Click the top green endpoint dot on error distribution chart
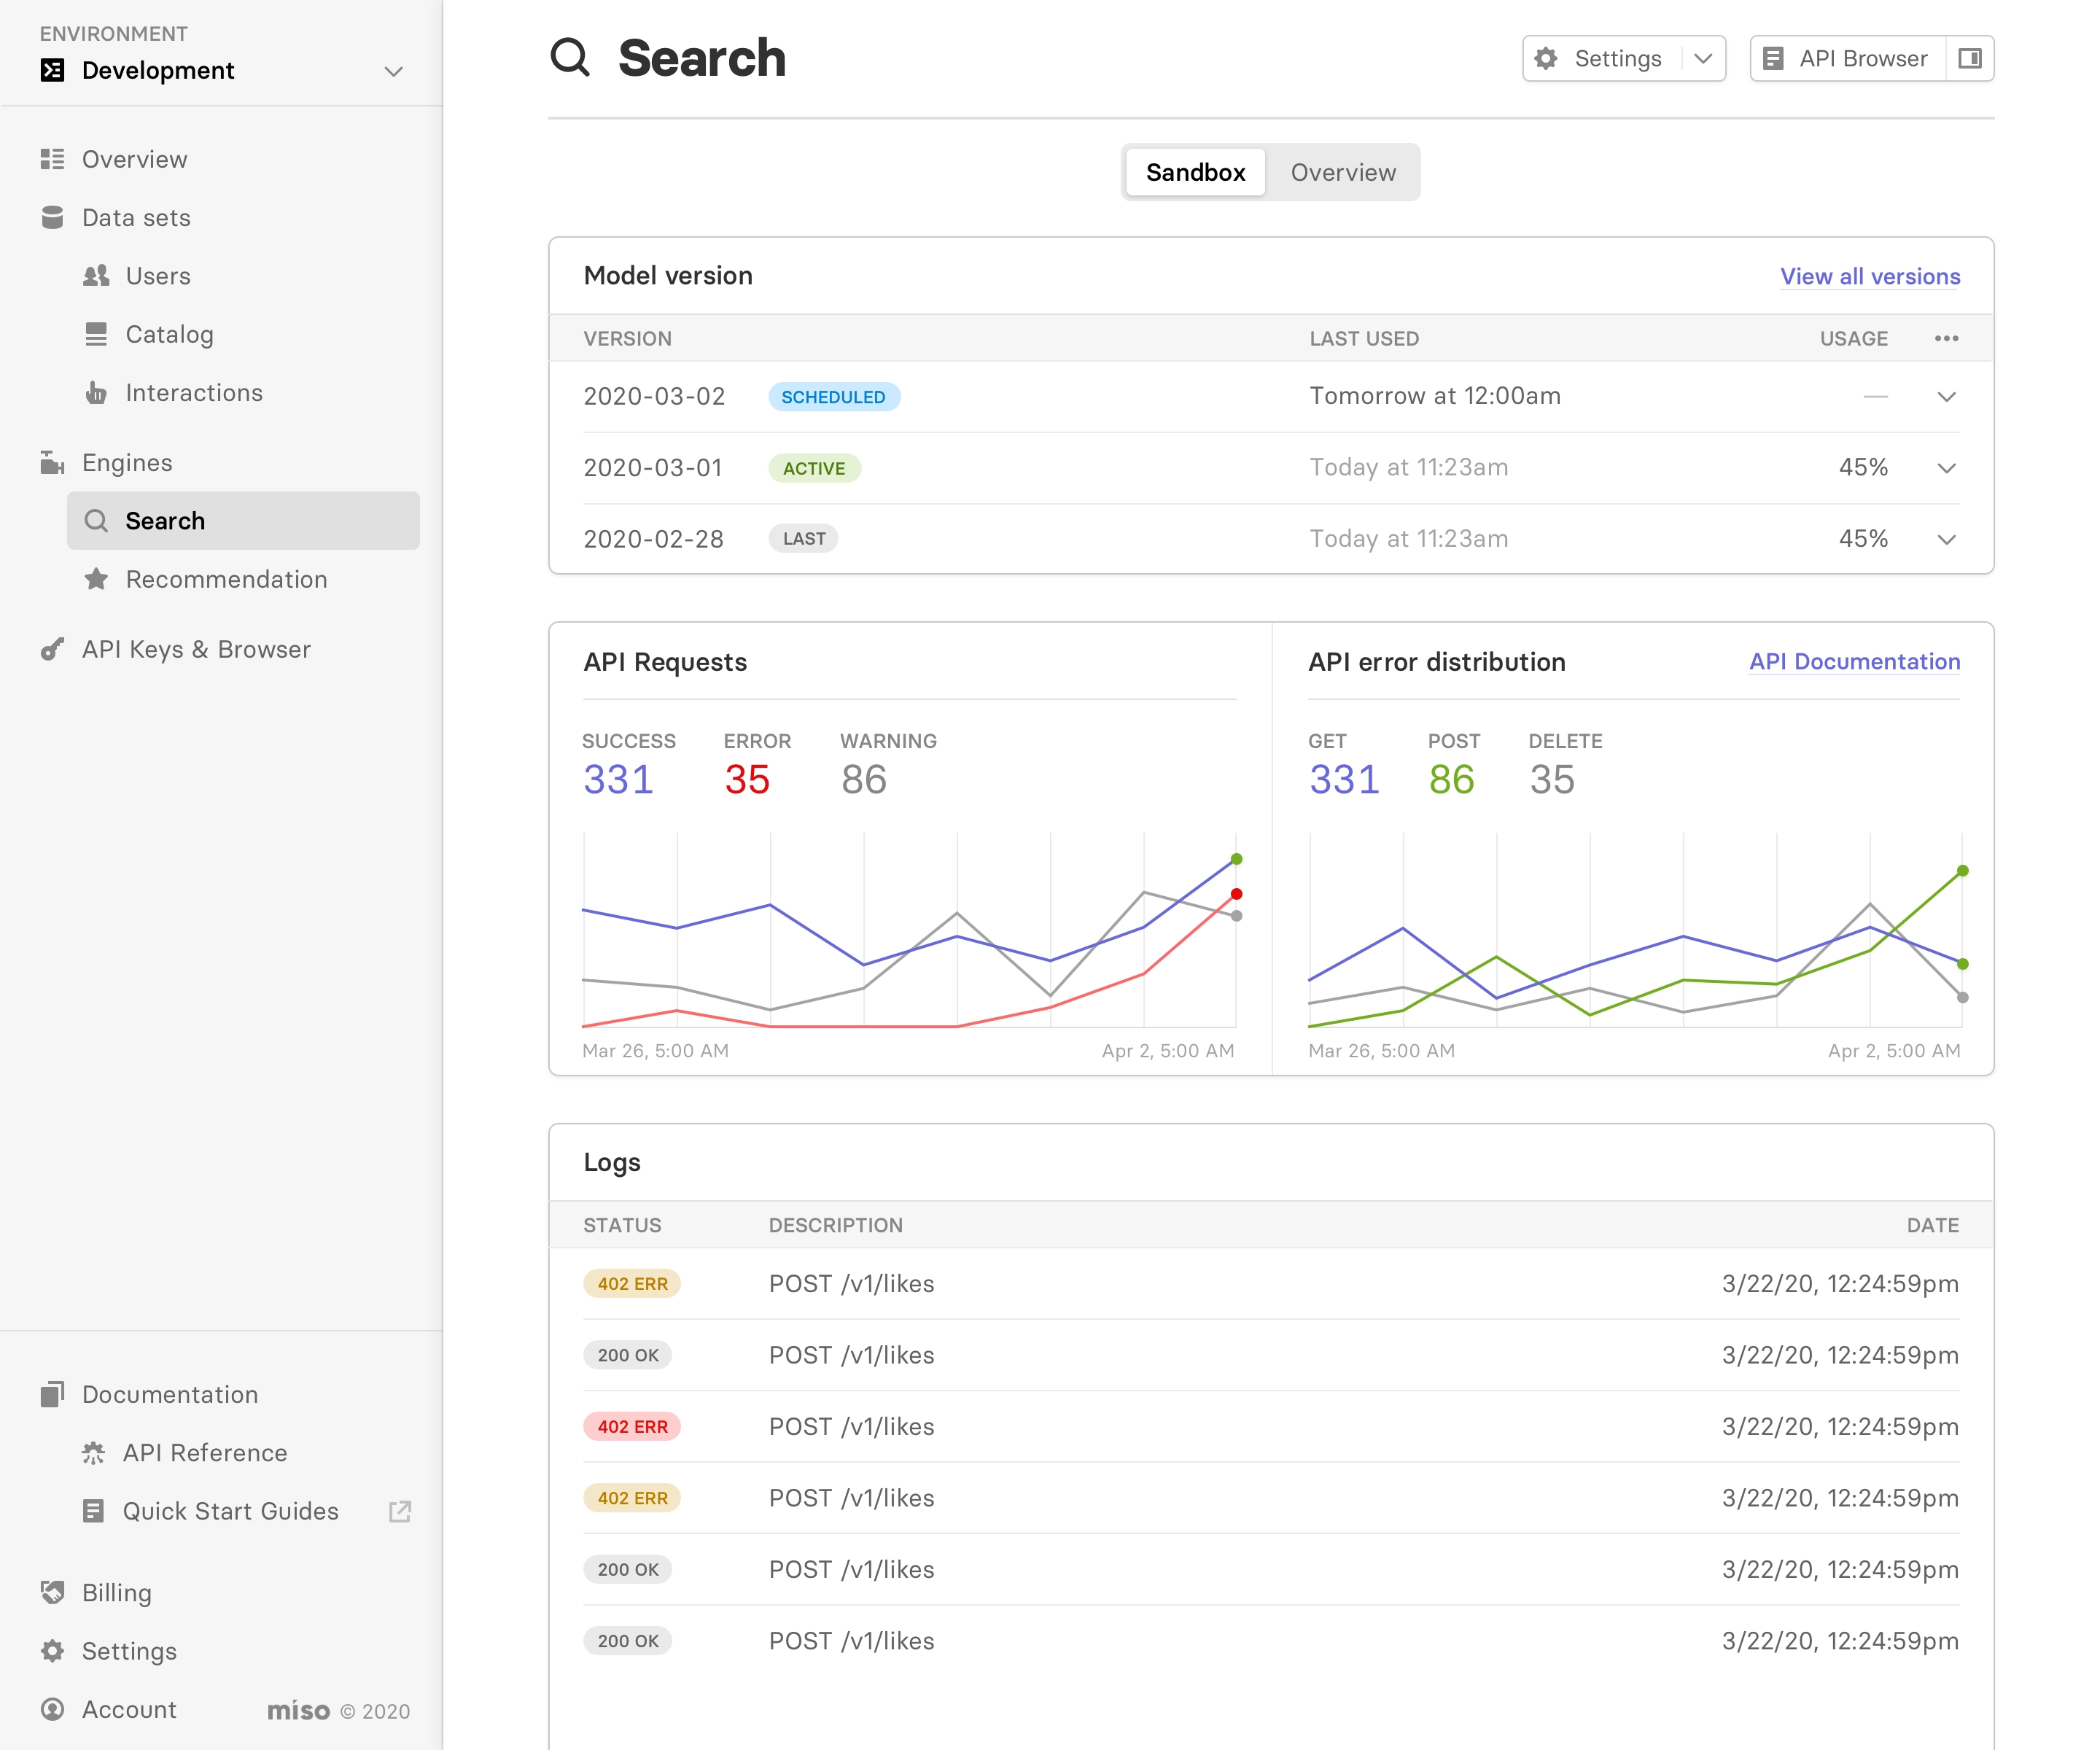The image size is (2100, 1750). pos(1962,870)
